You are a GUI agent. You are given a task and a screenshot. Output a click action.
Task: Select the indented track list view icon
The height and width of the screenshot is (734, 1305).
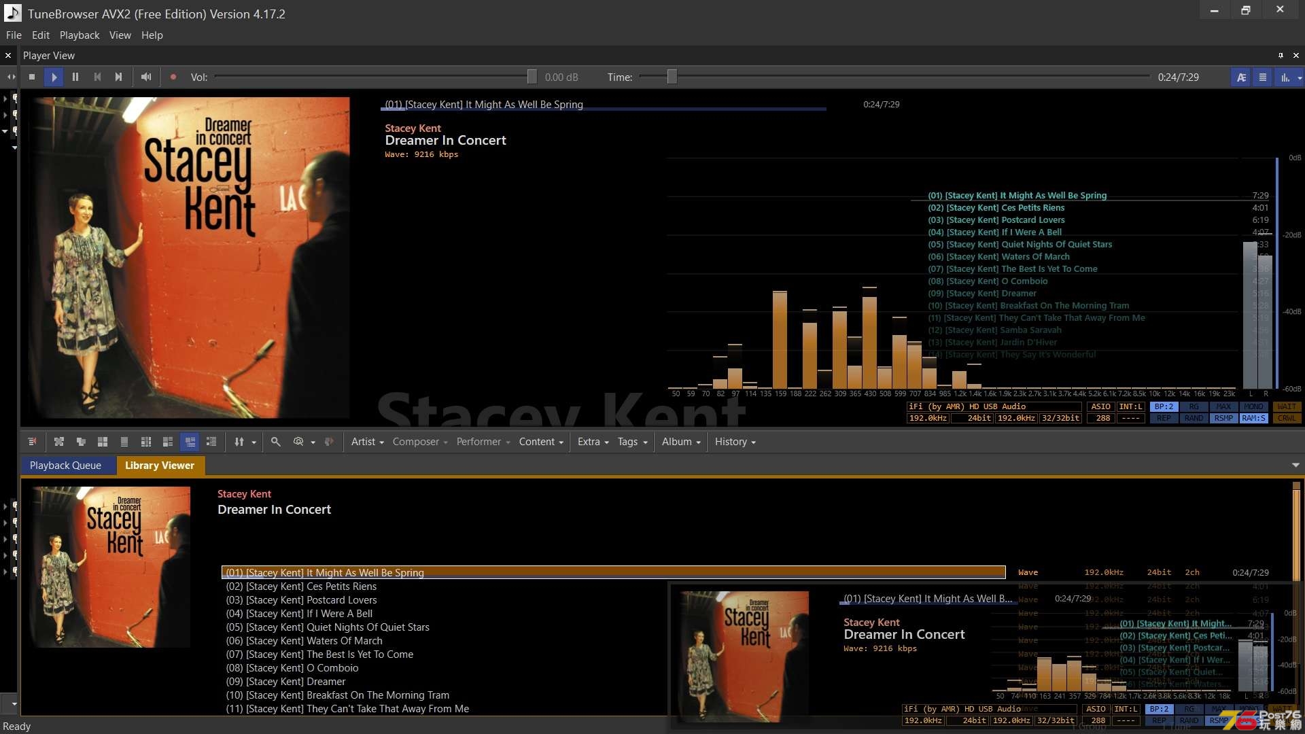(211, 442)
